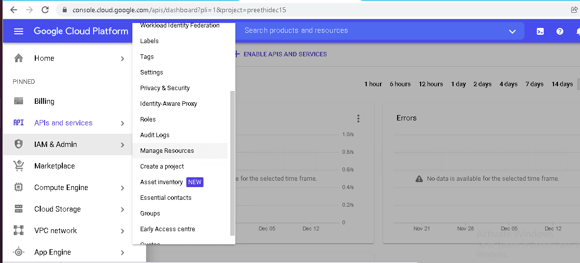Open the help question mark icon
The image size is (580, 263).
[x=560, y=31]
